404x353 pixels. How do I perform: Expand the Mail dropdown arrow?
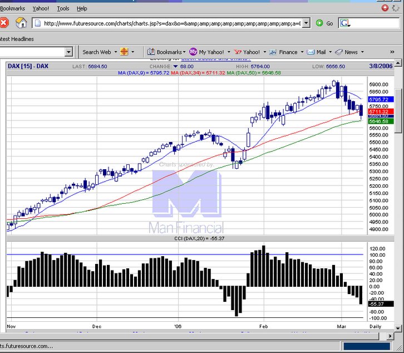click(331, 52)
